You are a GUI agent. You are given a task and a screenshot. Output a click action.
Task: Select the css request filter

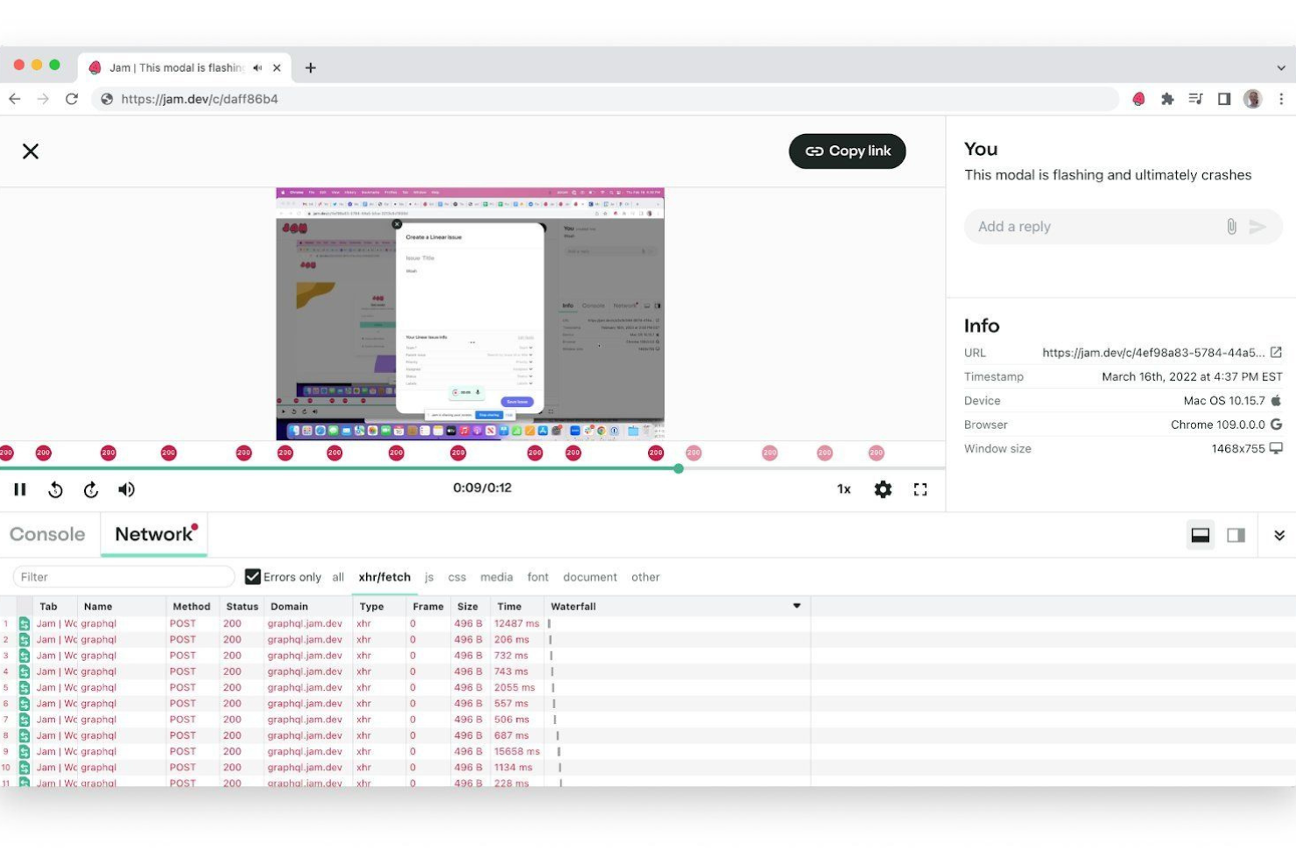[456, 577]
